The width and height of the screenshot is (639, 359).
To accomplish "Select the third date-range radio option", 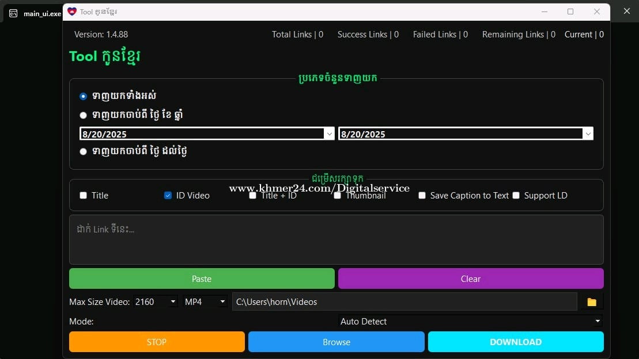I will 84,151.
